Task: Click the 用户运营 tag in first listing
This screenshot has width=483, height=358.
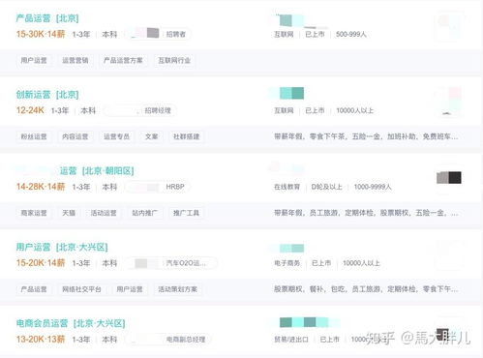Action: click(x=34, y=60)
